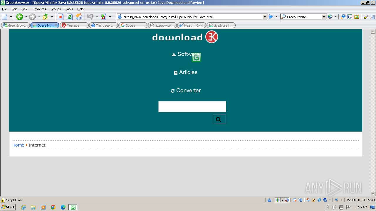The height and width of the screenshot is (211, 376).
Task: Switch to the LiveScore tab
Action: click(x=221, y=25)
